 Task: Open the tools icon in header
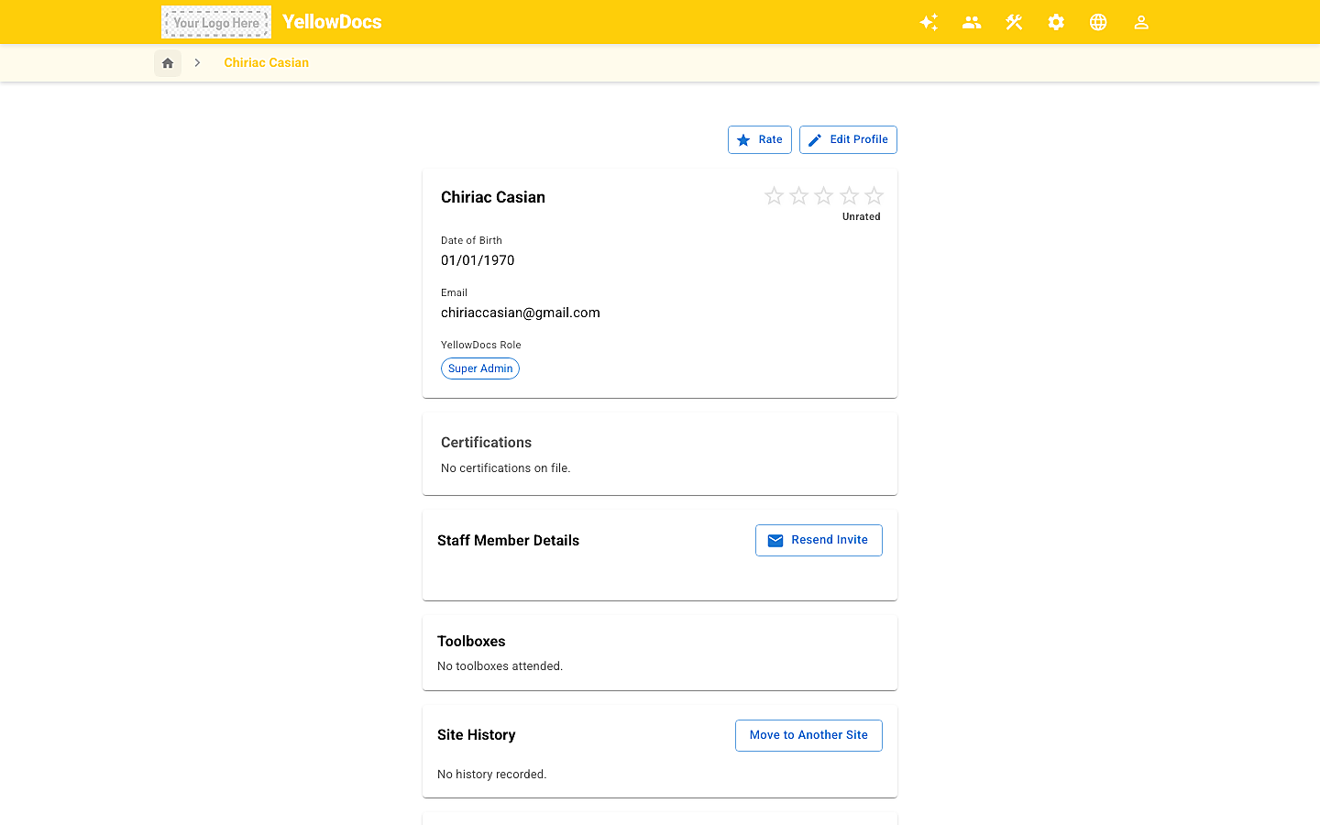click(x=1014, y=22)
